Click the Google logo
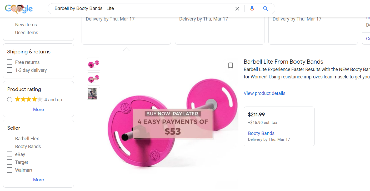The height and width of the screenshot is (191, 370). tap(19, 9)
